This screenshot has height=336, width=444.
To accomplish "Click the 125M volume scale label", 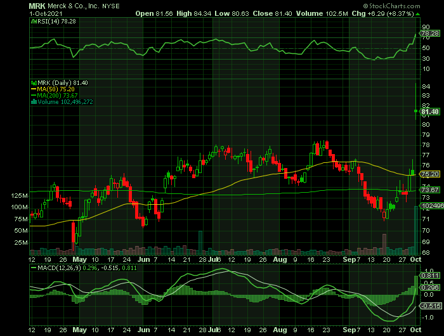I will (x=19, y=196).
